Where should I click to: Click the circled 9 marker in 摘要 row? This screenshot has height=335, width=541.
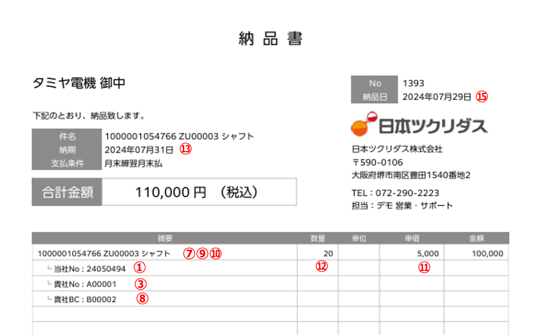click(x=203, y=253)
